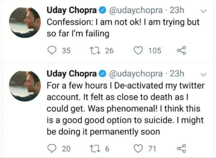Viewport: 216px width, 158px height.
Task: Share the 'De-activated my twitter account' tweet
Action: coord(181,148)
